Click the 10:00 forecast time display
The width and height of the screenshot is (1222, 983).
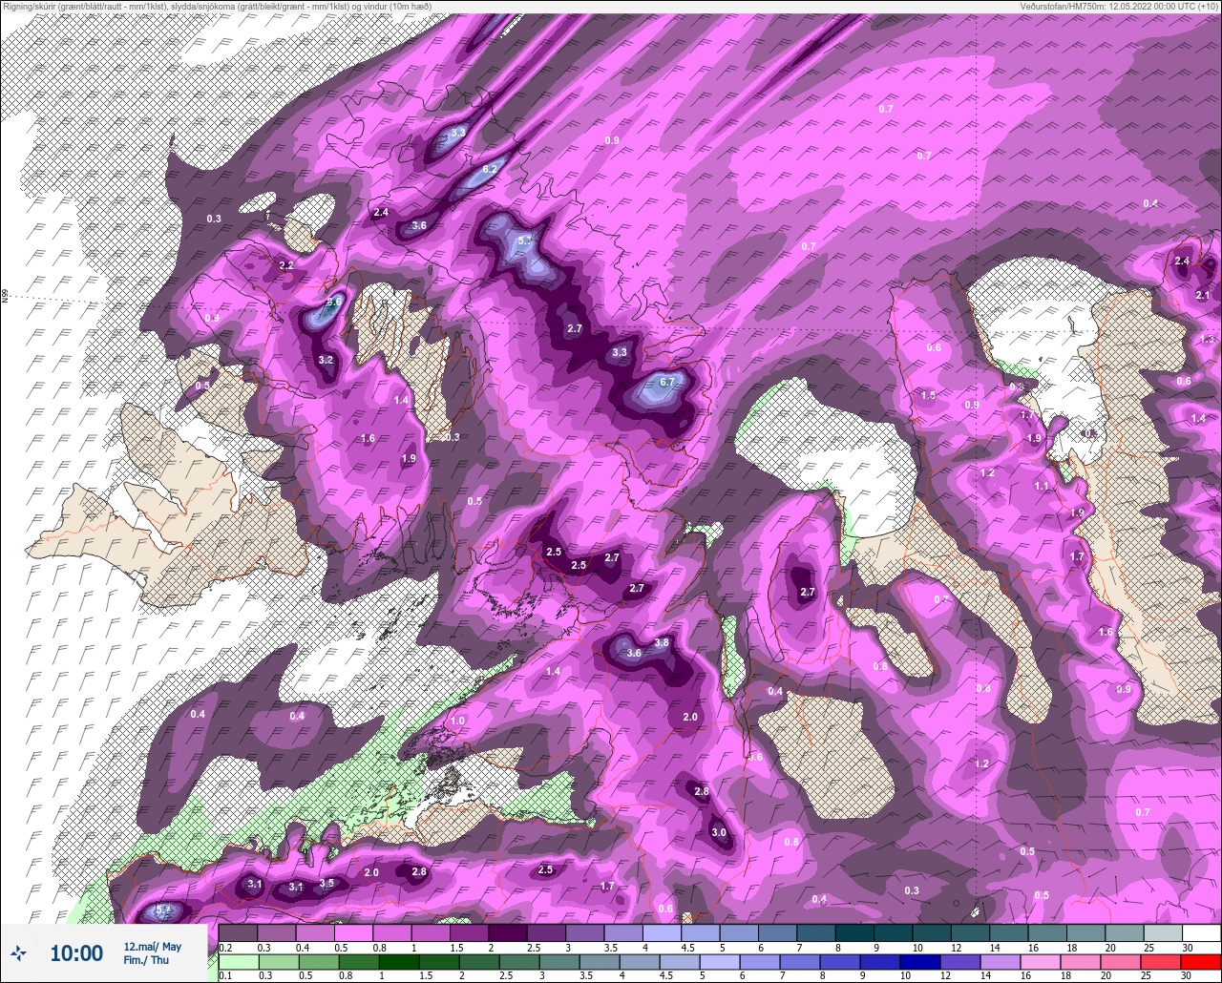(76, 952)
